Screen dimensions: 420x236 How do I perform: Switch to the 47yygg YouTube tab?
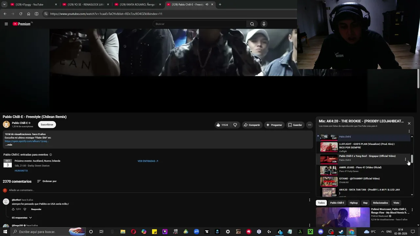pyautogui.click(x=33, y=5)
